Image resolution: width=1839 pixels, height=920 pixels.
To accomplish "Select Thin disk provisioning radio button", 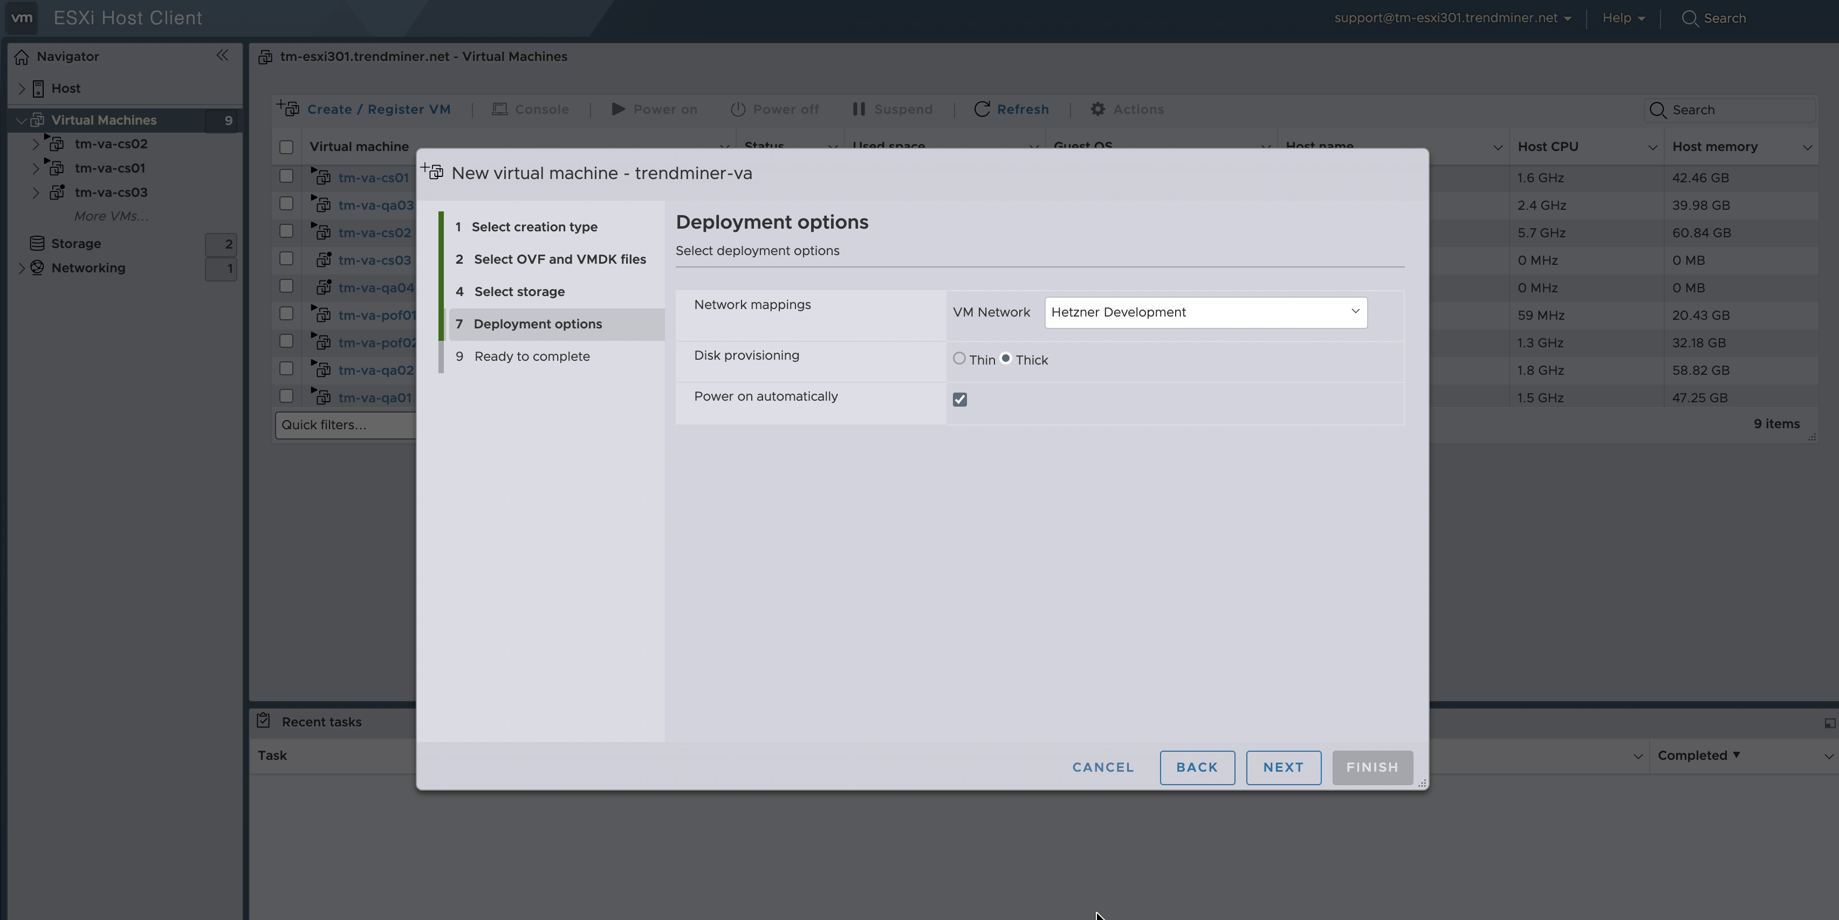I will point(959,359).
